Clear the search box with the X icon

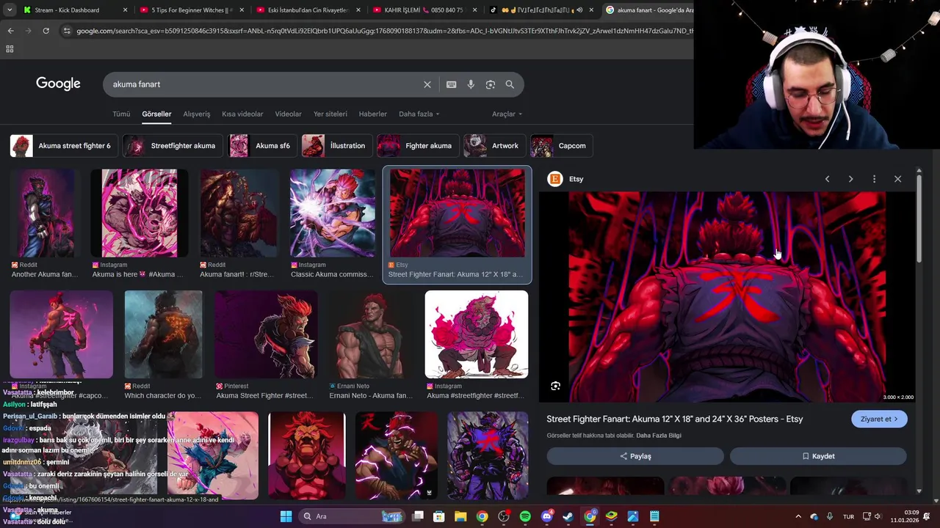point(427,84)
